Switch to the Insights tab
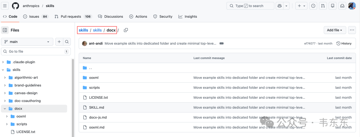Screen dimensions: 360x137 [x=188, y=17]
